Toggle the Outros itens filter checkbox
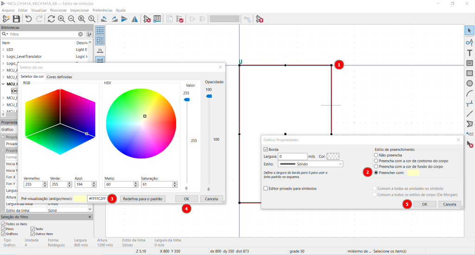Screen dimensions: 475x255 click(33, 234)
